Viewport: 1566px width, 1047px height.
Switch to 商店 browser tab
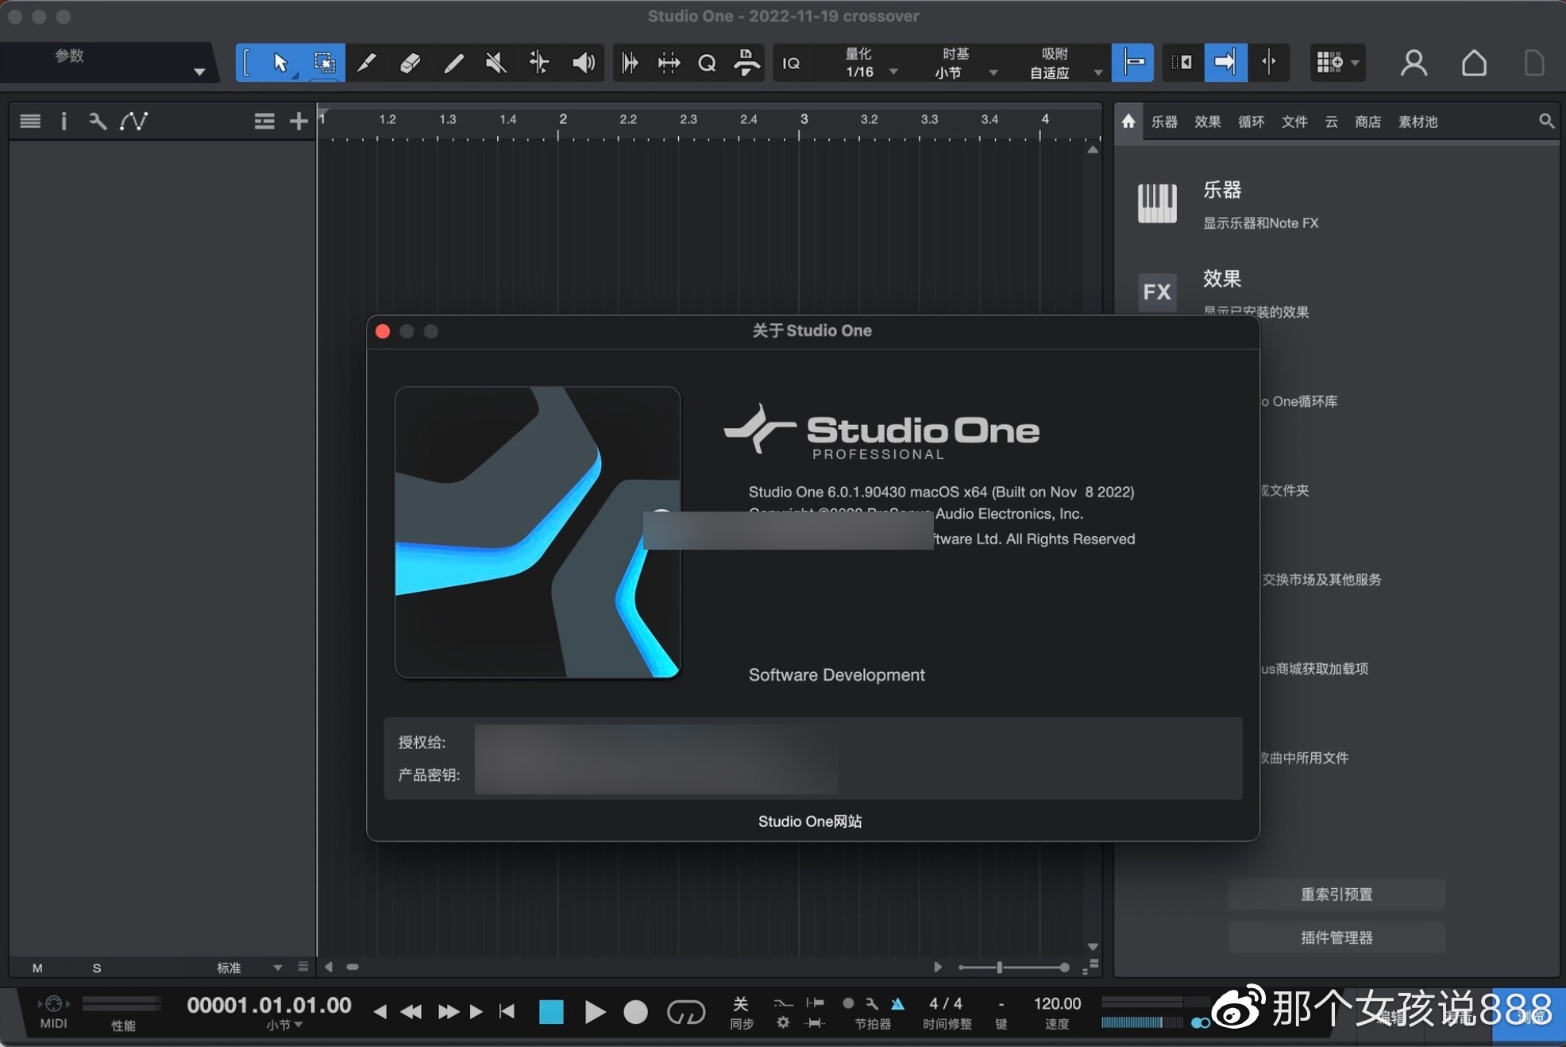(1367, 122)
